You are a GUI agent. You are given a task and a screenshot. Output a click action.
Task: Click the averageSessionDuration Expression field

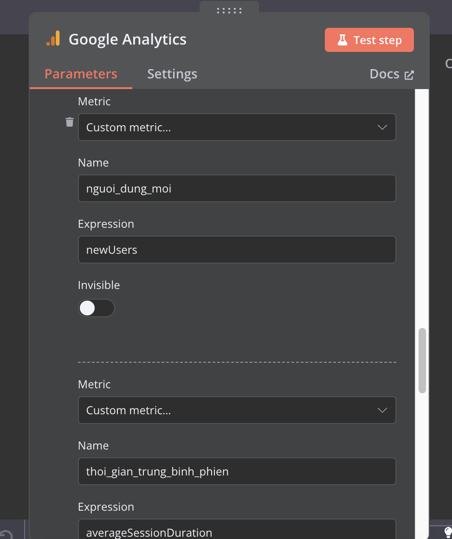coord(237,529)
